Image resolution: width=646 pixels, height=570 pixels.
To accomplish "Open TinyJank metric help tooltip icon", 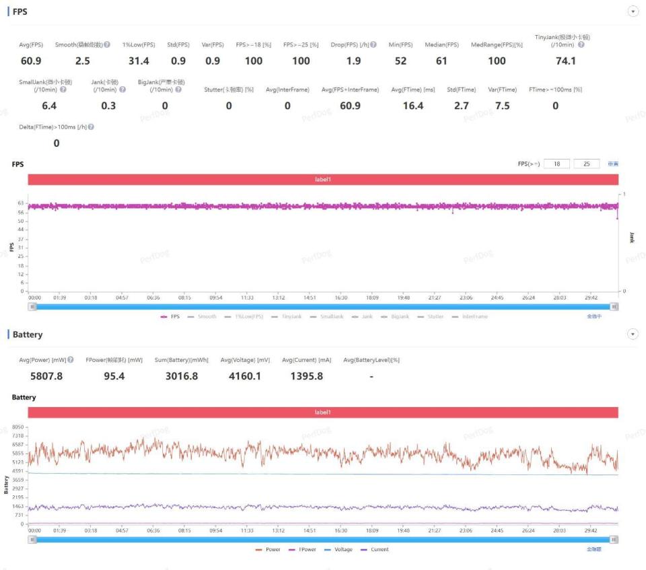I will 581,45.
